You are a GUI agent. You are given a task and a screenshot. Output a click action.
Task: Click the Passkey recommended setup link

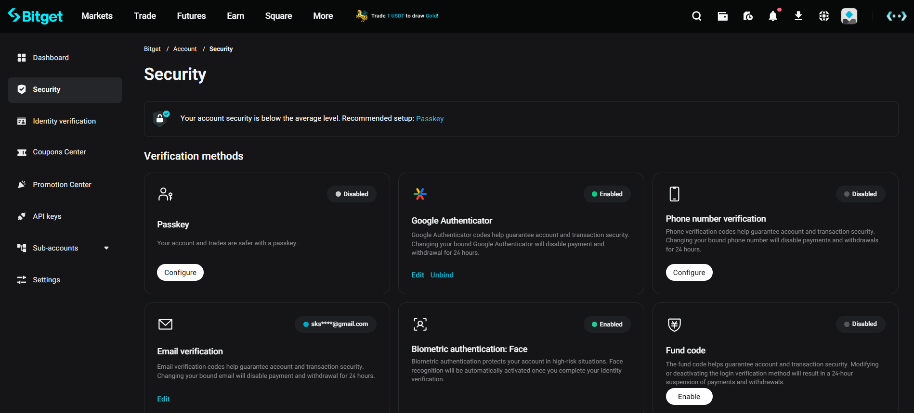pos(430,119)
